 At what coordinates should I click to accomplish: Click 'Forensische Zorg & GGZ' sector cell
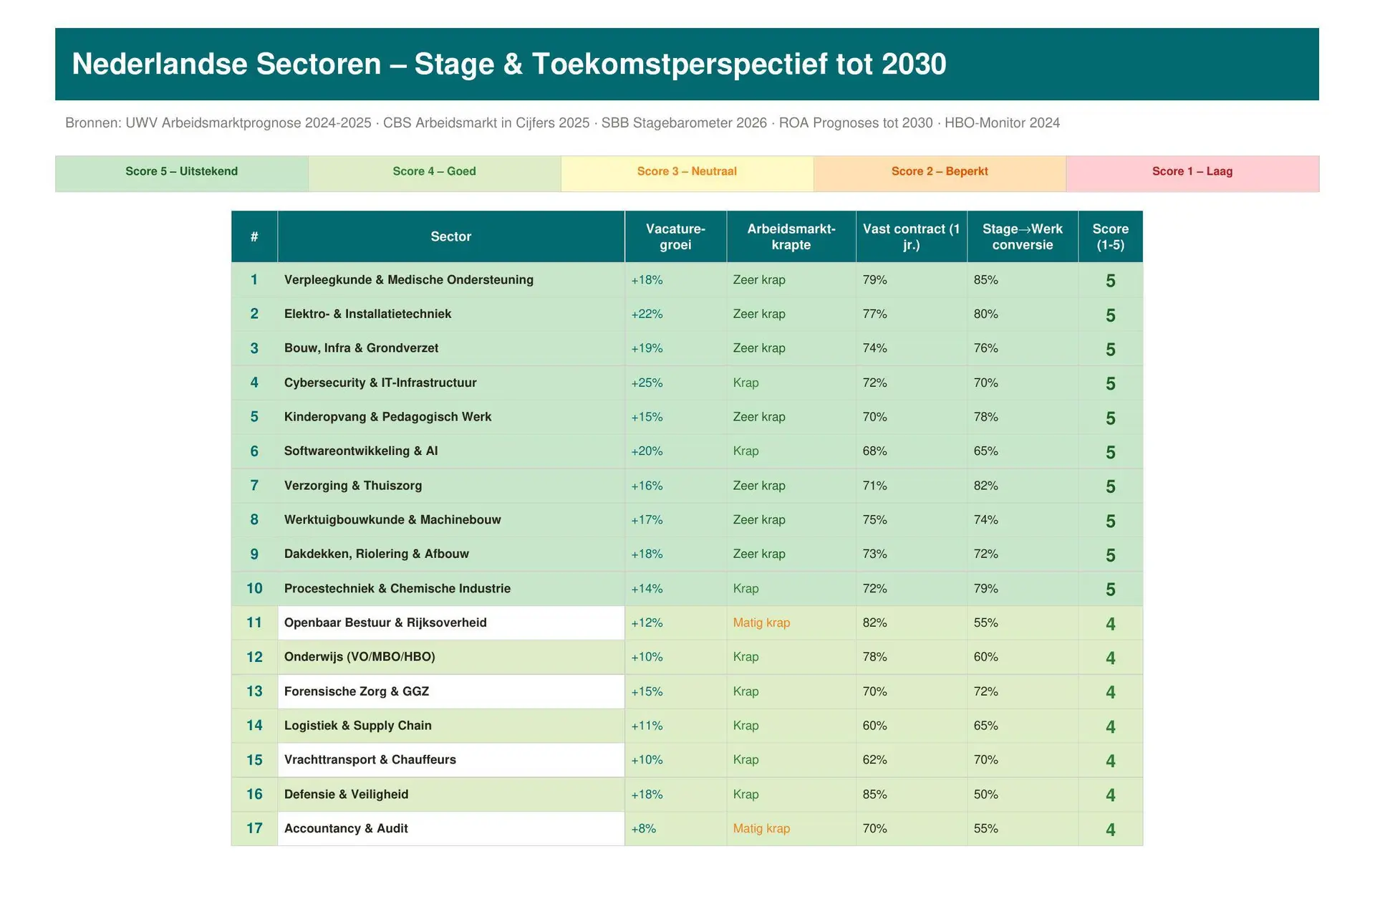coord(451,691)
